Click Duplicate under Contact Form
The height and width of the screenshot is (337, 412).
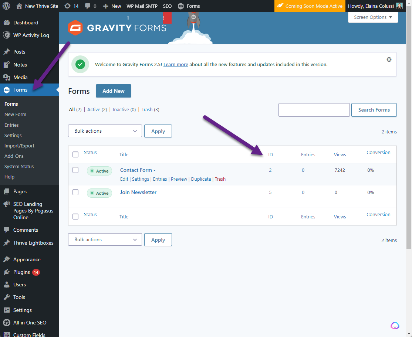point(201,179)
